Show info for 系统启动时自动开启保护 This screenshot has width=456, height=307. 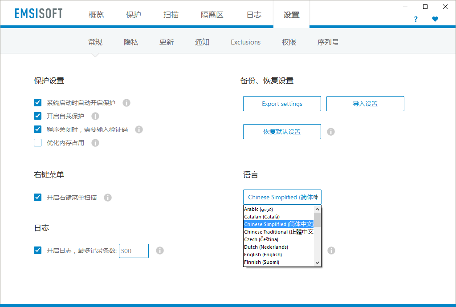coord(126,103)
